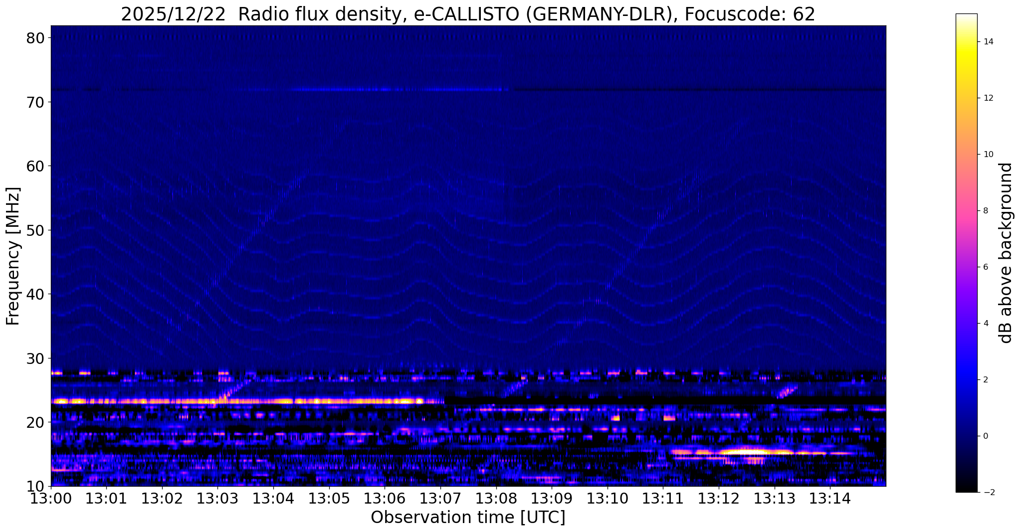
Task: Click the colorbar tick label 14
Action: click(988, 42)
